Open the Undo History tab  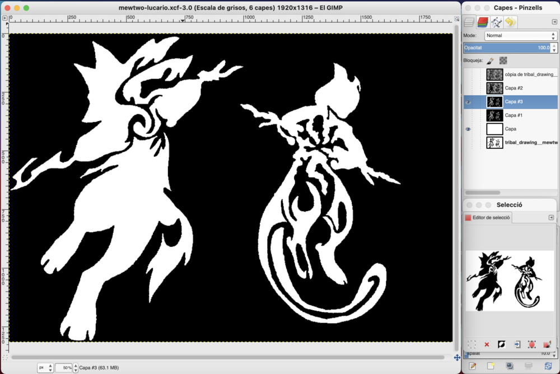(510, 22)
